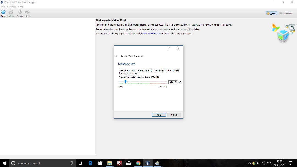Click the memory value field showing 1024
The image size is (297, 167).
[x=171, y=82]
